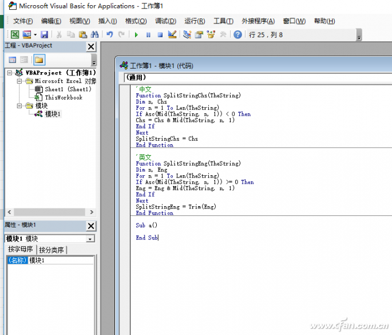Collapse the 模块 folder node

19,106
